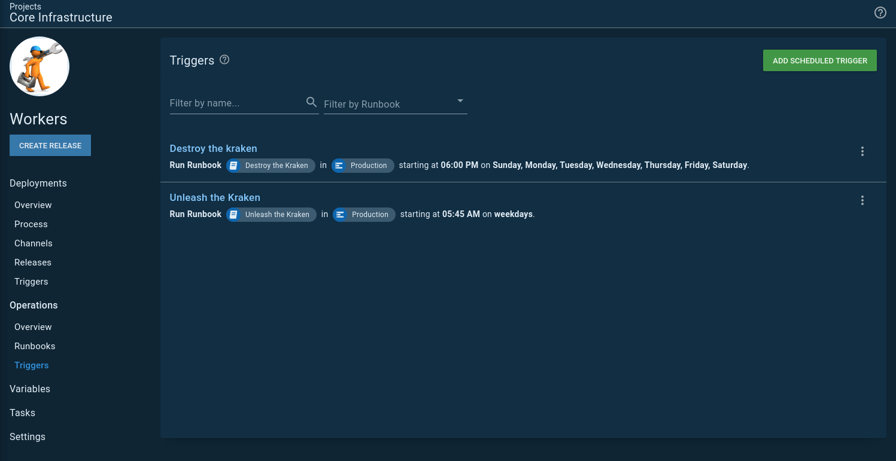The width and height of the screenshot is (896, 461).
Task: Click the help icon beside Triggers heading
Action: pos(224,60)
